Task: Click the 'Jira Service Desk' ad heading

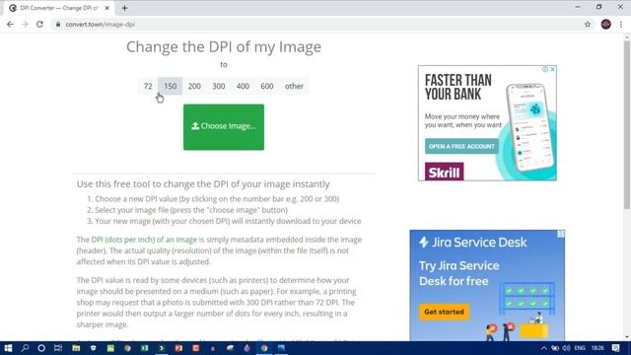Action: coord(473,243)
